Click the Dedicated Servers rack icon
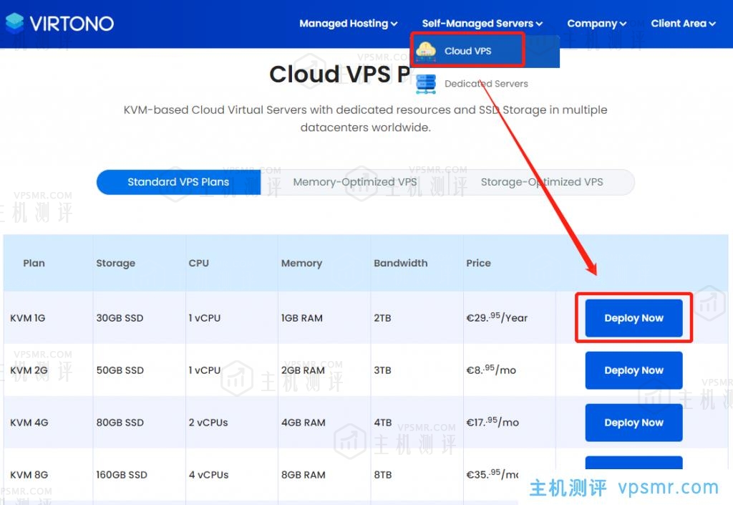This screenshot has height=505, width=733. click(426, 85)
